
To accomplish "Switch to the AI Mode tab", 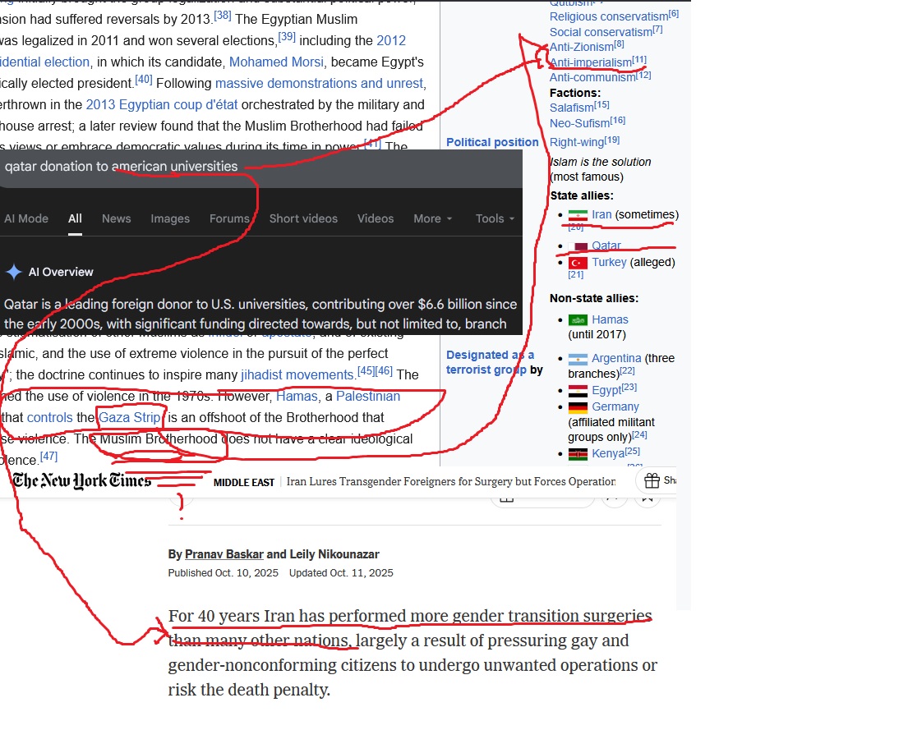I will (x=26, y=218).
